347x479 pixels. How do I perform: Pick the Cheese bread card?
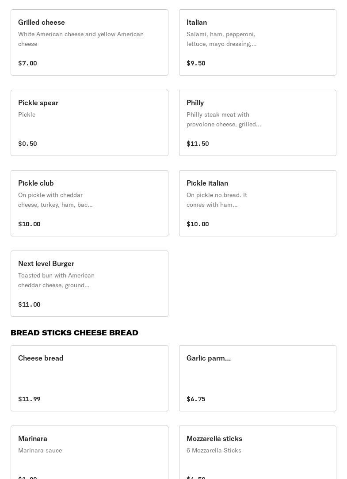89,378
